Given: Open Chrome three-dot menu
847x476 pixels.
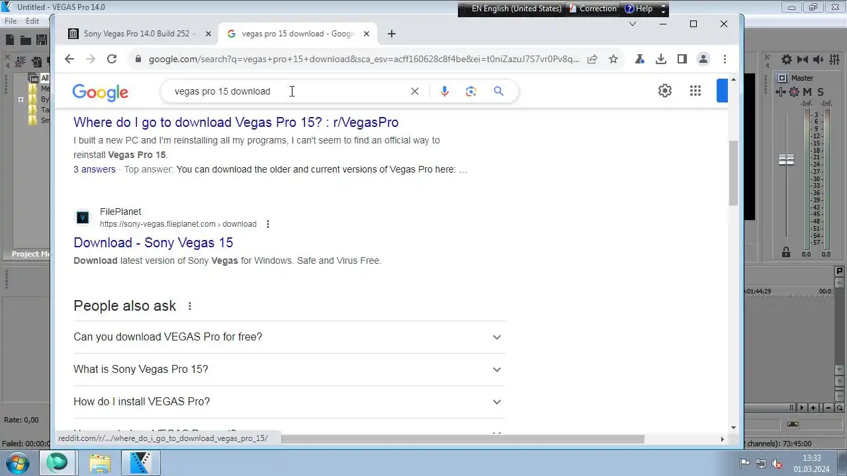Looking at the screenshot, I should pyautogui.click(x=725, y=59).
